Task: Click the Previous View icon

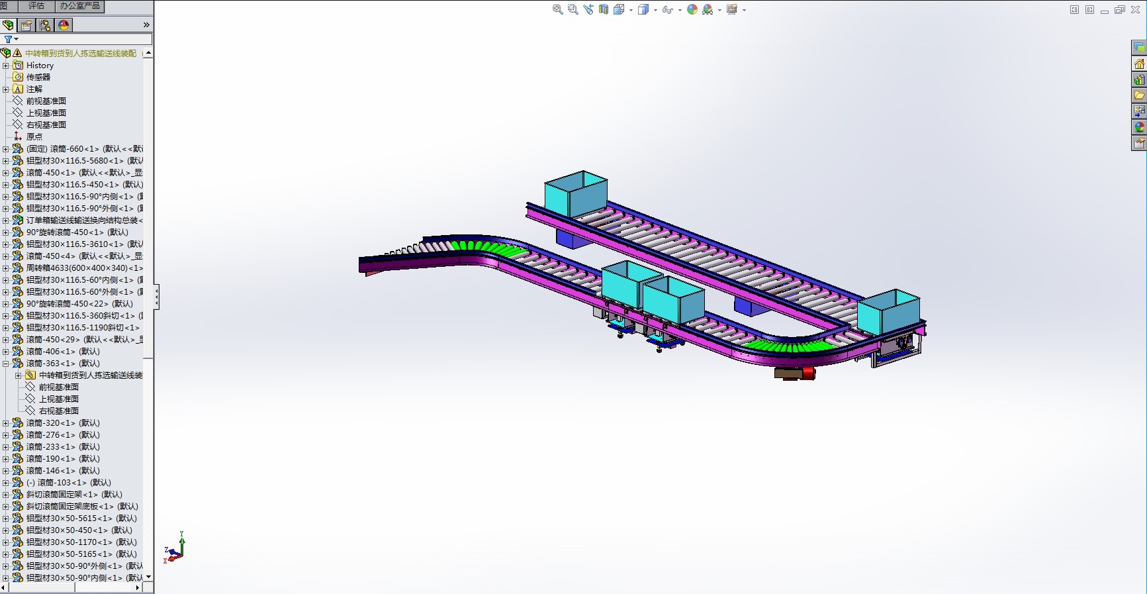Action: (588, 9)
